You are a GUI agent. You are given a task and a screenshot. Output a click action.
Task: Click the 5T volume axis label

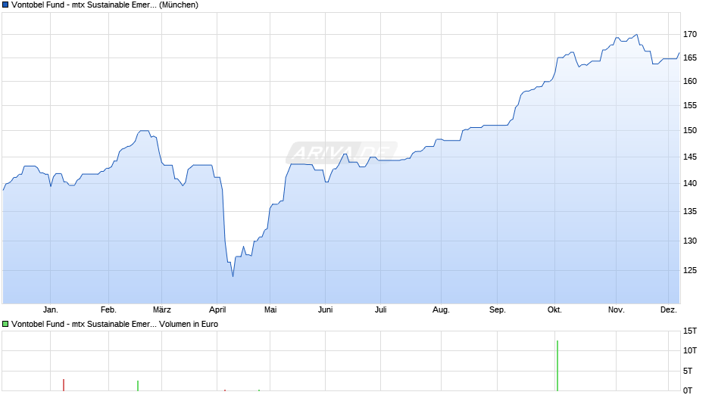(x=688, y=371)
